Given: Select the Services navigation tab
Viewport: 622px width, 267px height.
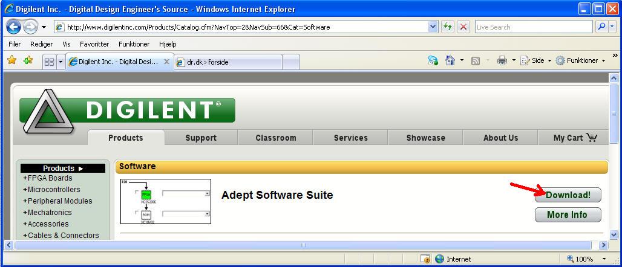Looking at the screenshot, I should point(351,138).
